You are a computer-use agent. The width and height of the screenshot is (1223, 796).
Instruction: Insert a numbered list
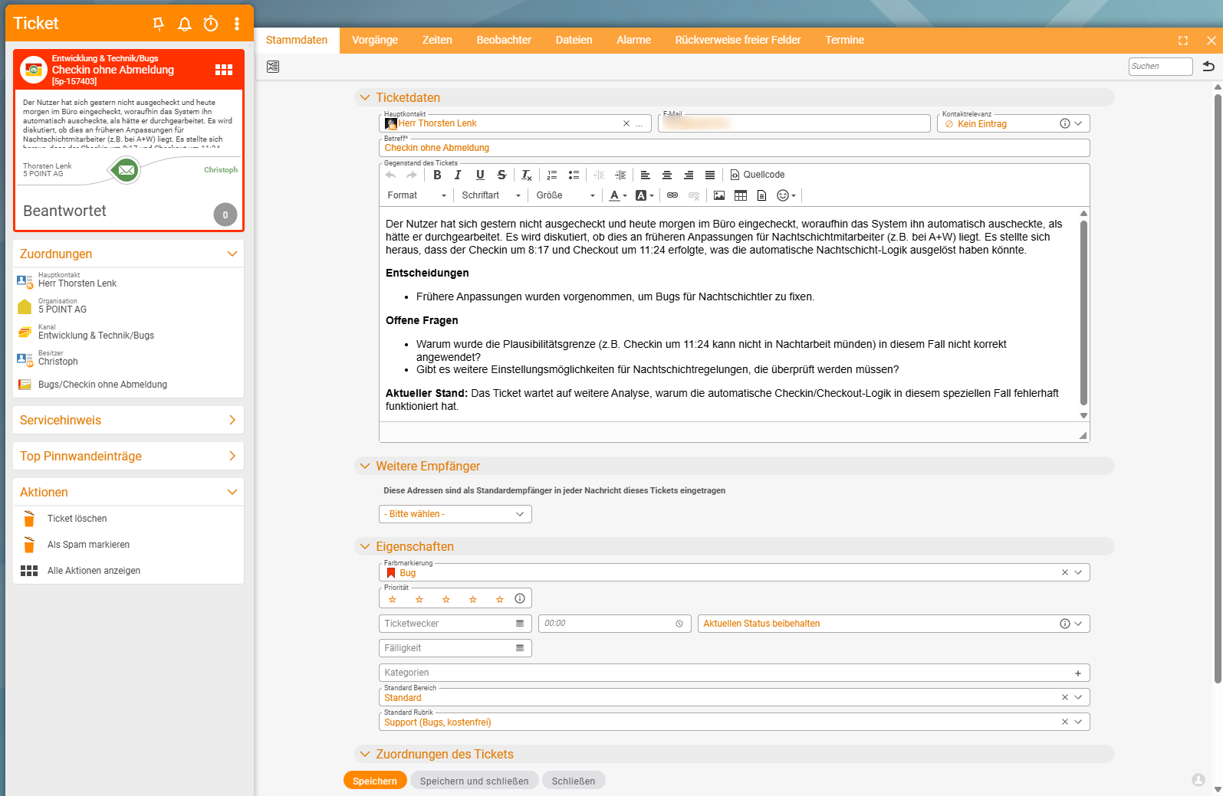552,175
